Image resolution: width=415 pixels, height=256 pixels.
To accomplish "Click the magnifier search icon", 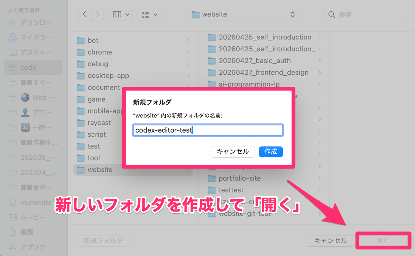I will point(332,15).
